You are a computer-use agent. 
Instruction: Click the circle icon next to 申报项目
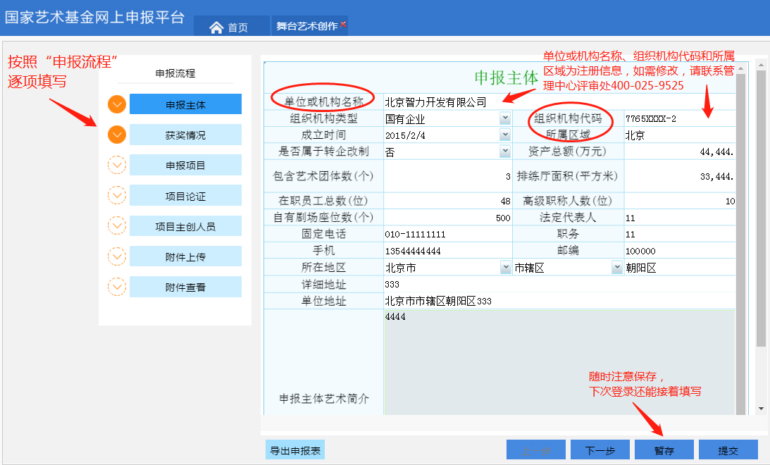coord(117,165)
